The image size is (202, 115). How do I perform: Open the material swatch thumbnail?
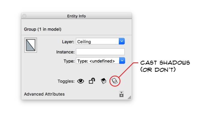point(31,45)
